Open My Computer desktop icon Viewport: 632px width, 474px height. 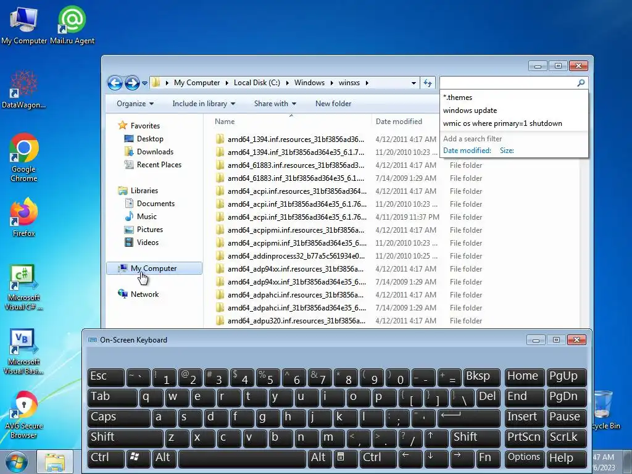pos(24,25)
